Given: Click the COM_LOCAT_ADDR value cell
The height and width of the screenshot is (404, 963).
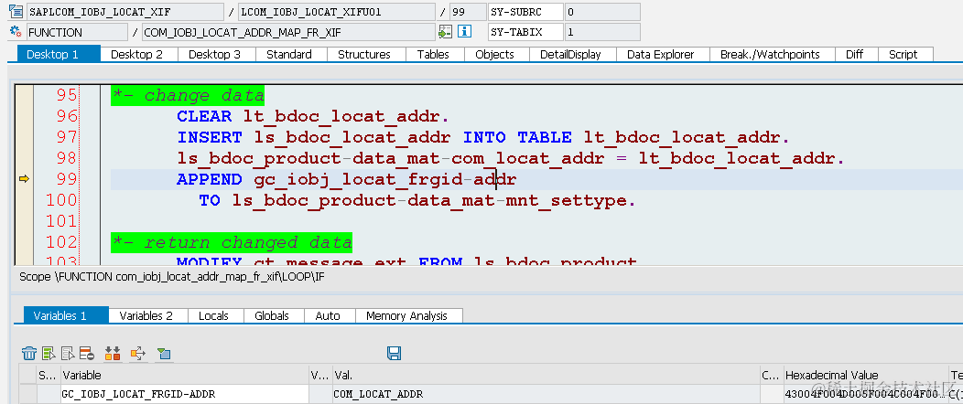Looking at the screenshot, I should coord(546,394).
